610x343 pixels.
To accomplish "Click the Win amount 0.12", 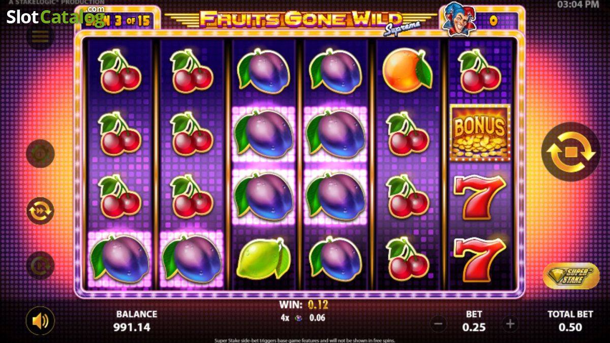I will (x=317, y=305).
